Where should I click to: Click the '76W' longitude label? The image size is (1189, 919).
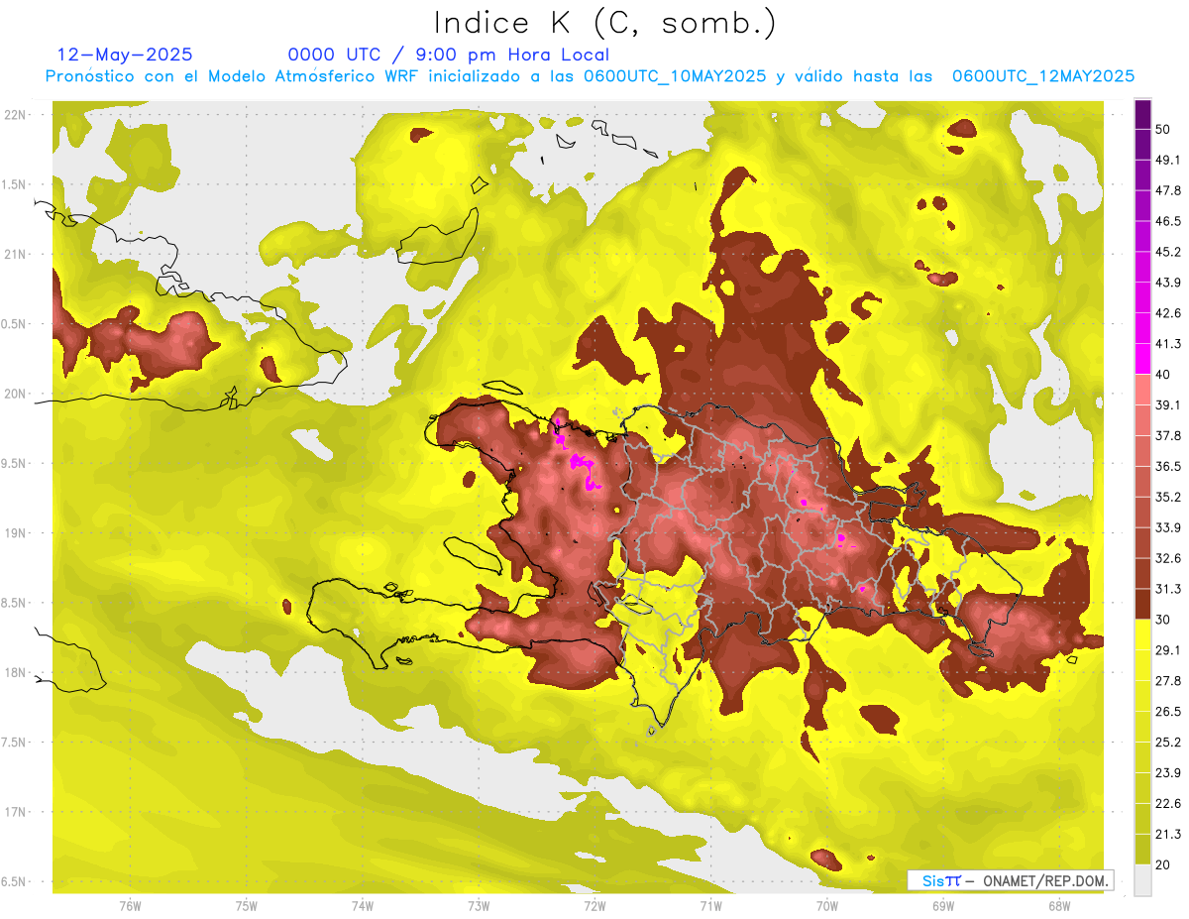pos(130,906)
